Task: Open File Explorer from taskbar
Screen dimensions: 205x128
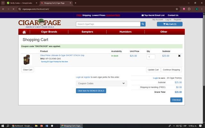Action: [x=36, y=126]
